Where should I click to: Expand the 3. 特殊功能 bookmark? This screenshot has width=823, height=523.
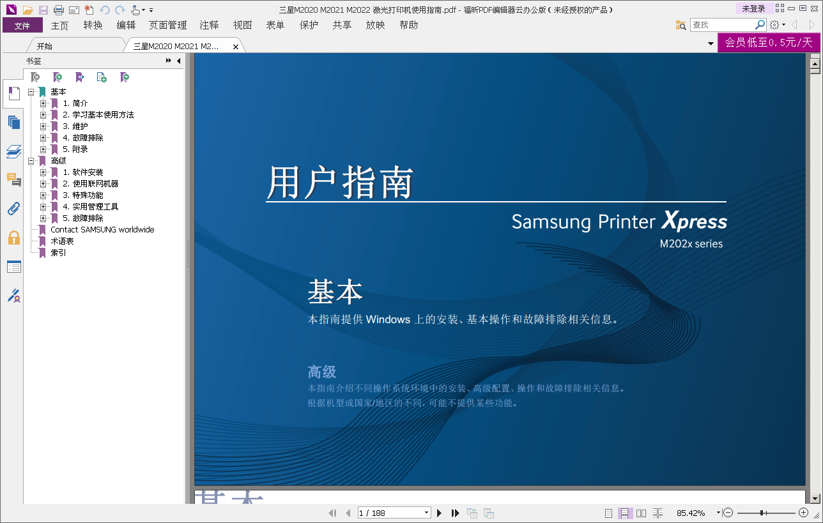pyautogui.click(x=43, y=195)
